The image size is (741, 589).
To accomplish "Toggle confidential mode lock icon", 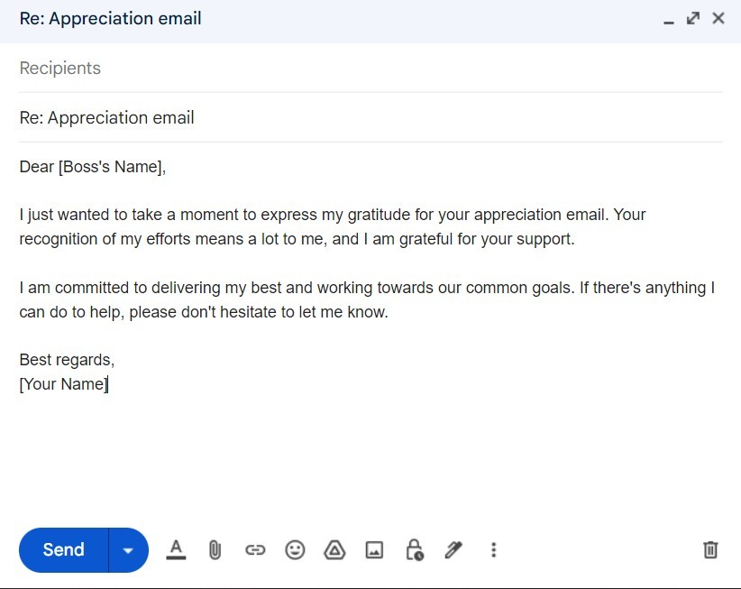I will 414,549.
